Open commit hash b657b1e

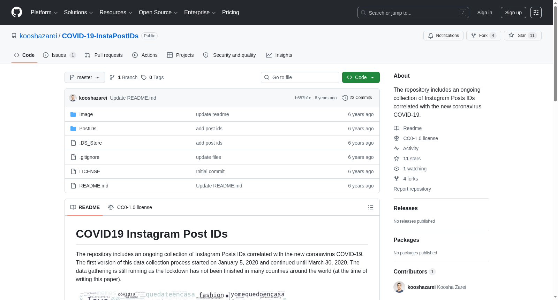click(303, 98)
